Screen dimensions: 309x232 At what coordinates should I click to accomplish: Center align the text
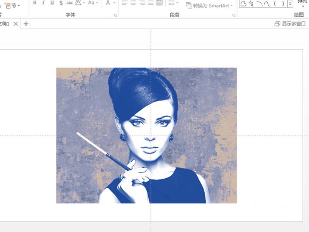(x=133, y=3)
